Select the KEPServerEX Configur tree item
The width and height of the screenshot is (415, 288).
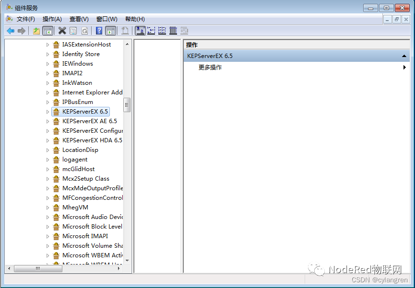pyautogui.click(x=93, y=131)
